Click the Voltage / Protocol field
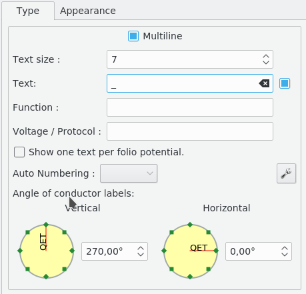The image size is (306, 294). (x=190, y=131)
